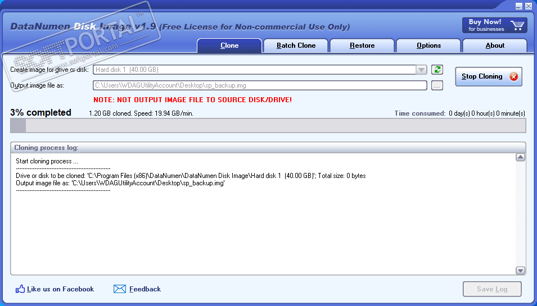Click the log scrollbar down arrow
This screenshot has width=537, height=306.
(x=520, y=271)
